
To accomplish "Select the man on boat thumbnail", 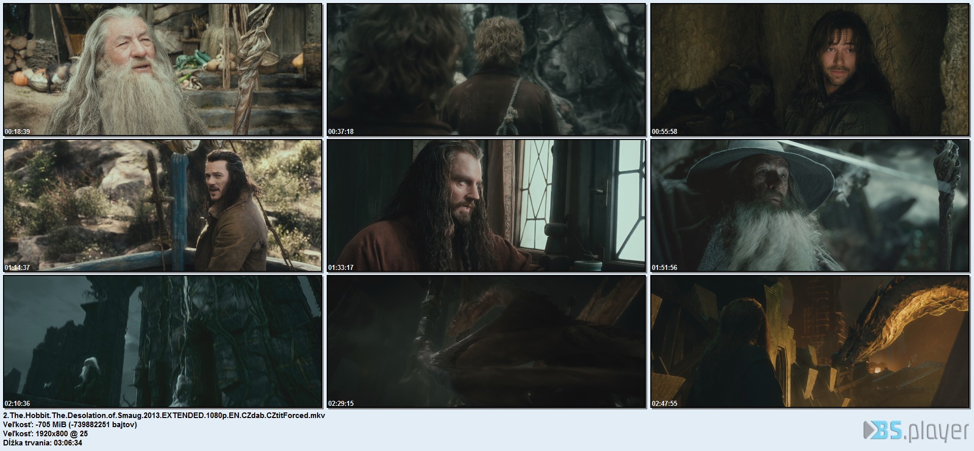I will [162, 205].
